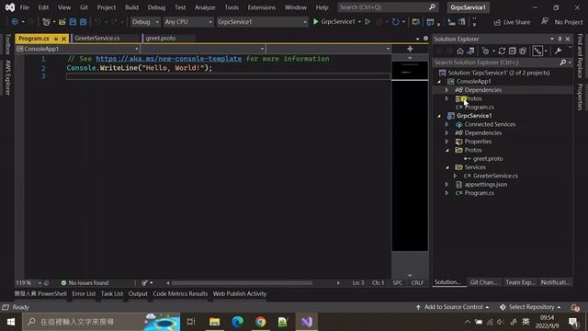Close the Program.cs tab
This screenshot has width=588, height=331.
[x=63, y=39]
